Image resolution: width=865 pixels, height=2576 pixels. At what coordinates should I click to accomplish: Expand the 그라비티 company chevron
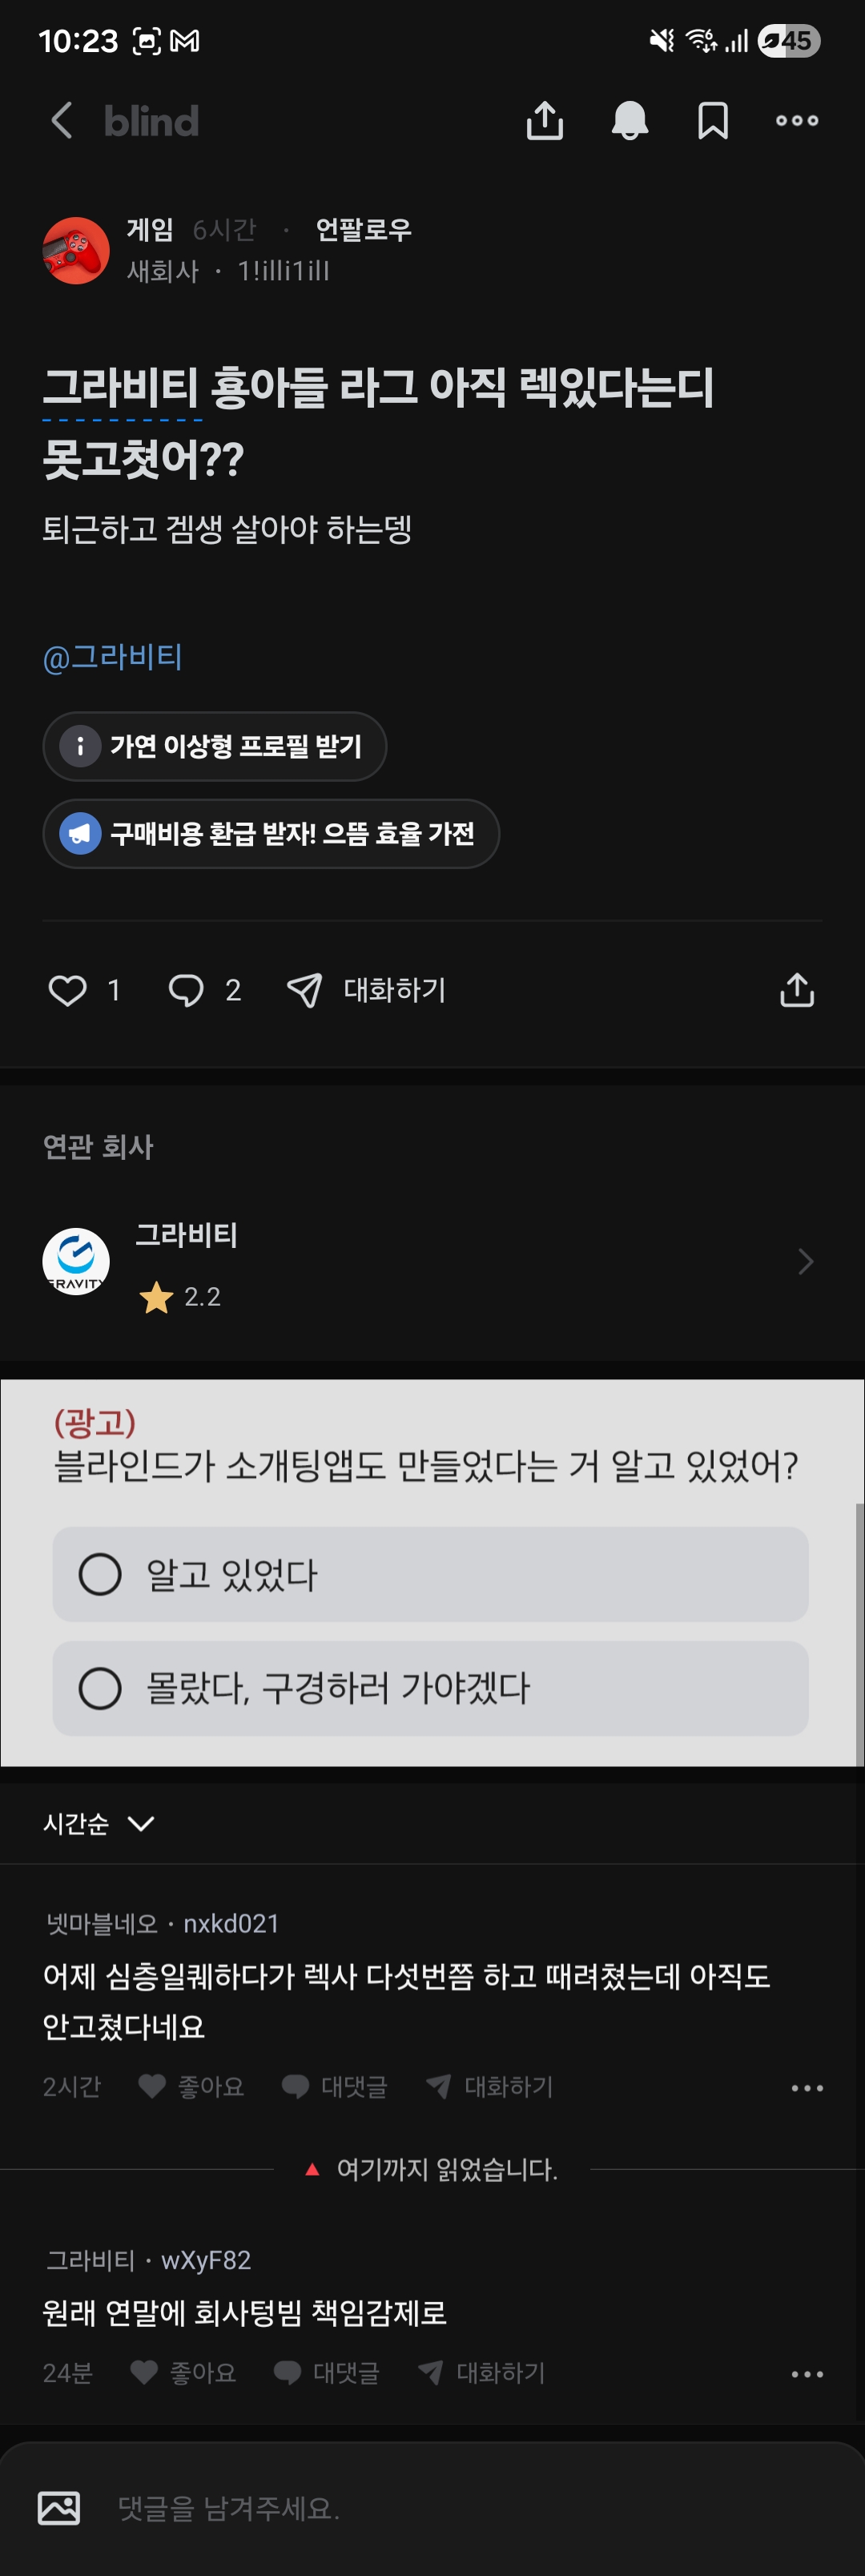[x=805, y=1261]
